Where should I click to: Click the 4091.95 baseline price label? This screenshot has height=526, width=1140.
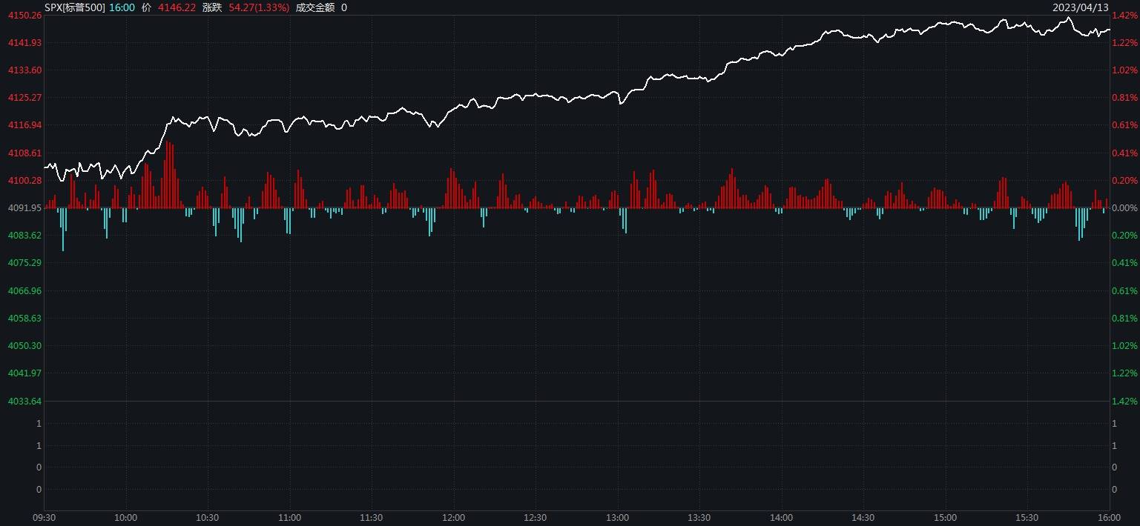[24, 208]
